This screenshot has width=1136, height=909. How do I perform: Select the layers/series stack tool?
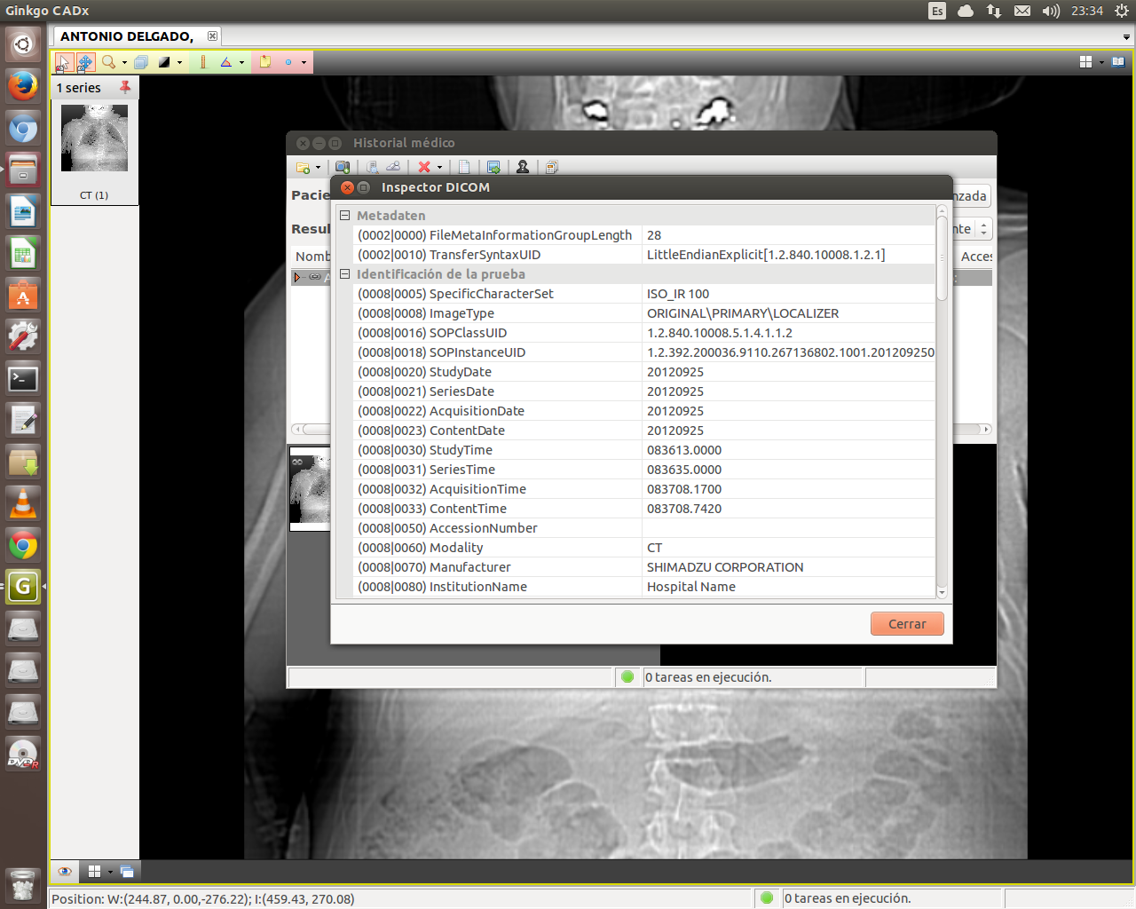[141, 62]
